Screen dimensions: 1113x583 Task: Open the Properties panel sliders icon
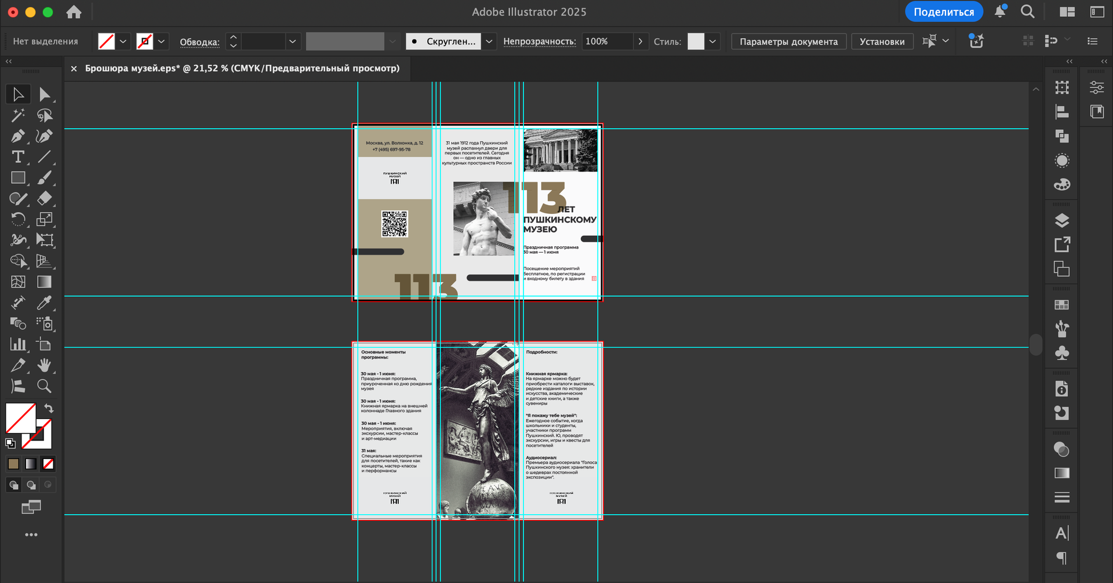pyautogui.click(x=1097, y=88)
